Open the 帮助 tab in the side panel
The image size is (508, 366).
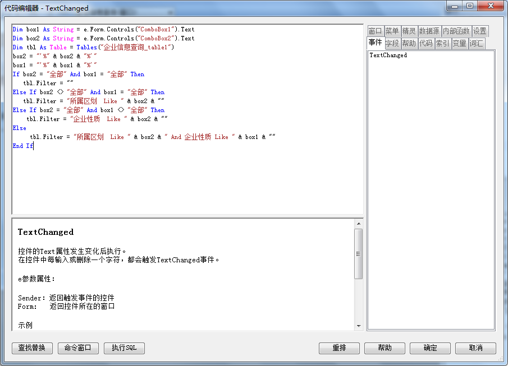tap(409, 43)
